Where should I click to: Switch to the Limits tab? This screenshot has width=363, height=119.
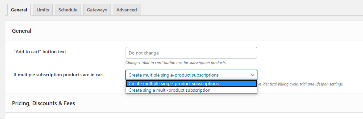point(43,10)
